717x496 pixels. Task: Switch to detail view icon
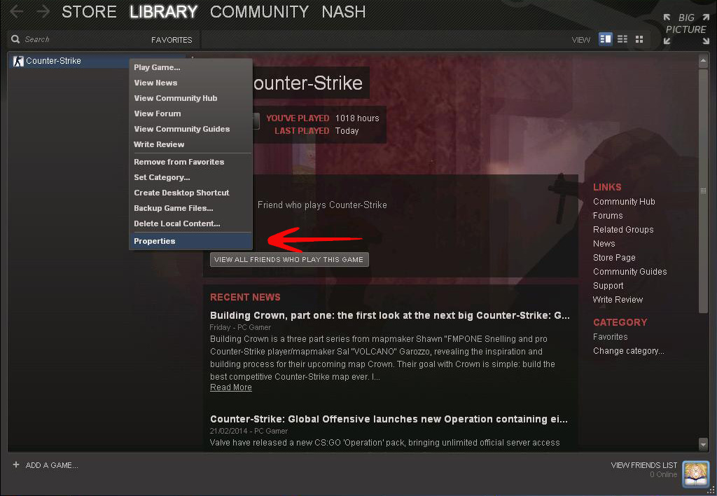pos(606,39)
